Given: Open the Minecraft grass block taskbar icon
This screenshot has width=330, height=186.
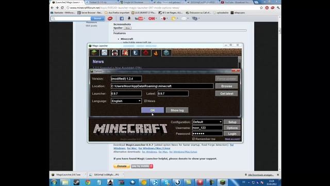Looking at the screenshot, I should [x=223, y=182].
